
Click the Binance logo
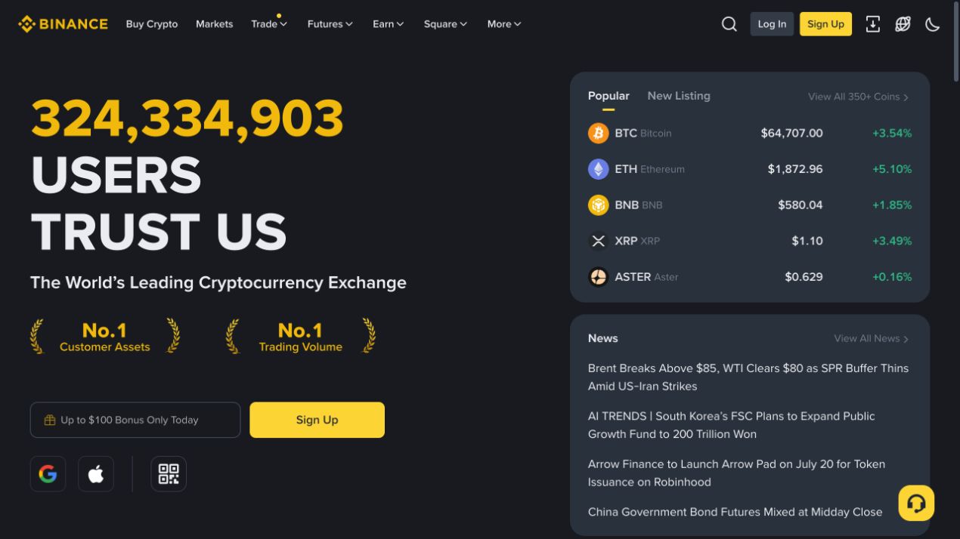pyautogui.click(x=63, y=24)
